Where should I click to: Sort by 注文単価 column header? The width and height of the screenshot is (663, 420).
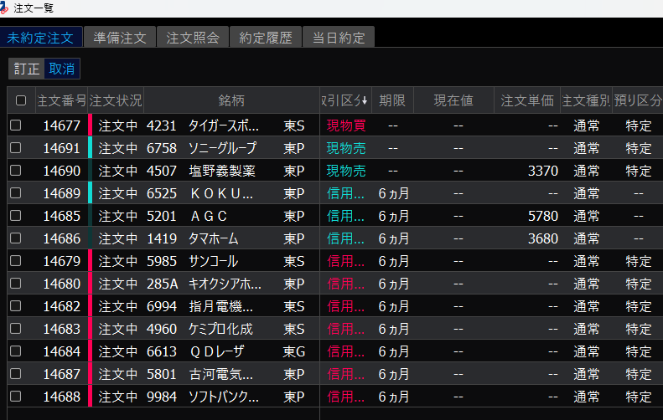click(526, 100)
